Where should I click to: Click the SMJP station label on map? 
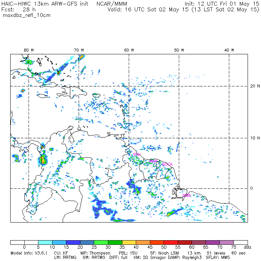click(153, 161)
